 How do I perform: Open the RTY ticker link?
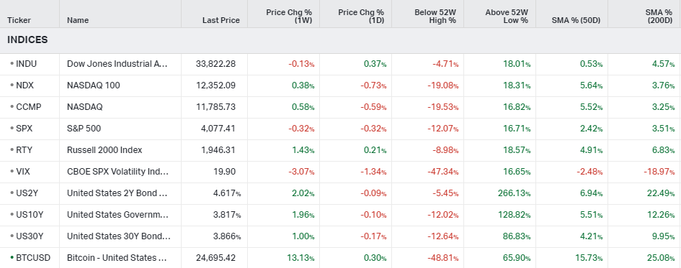24,150
